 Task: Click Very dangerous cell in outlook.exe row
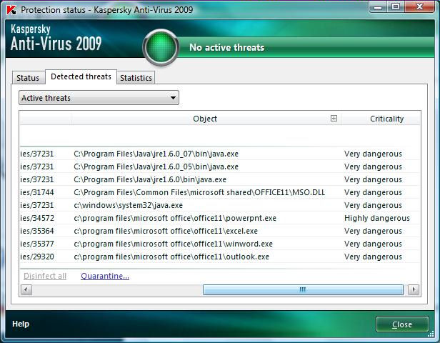point(373,257)
